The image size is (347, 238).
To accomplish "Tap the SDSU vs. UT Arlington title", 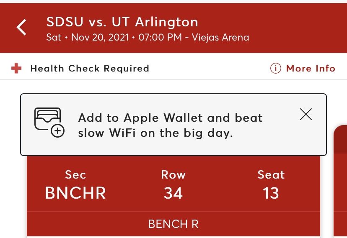I will click(x=122, y=22).
